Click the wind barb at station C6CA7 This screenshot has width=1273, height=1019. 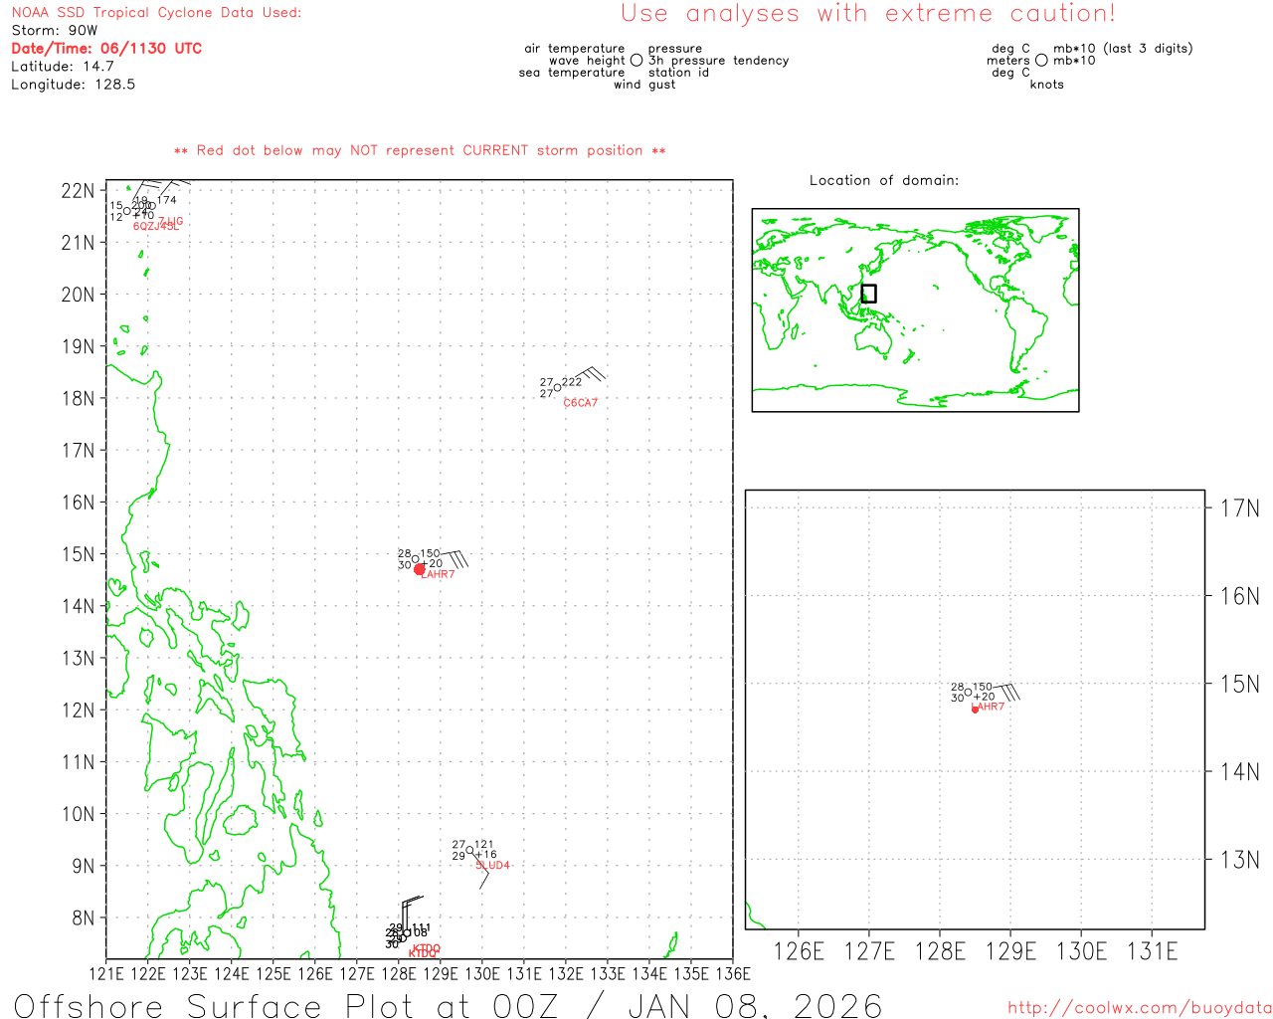588,376
